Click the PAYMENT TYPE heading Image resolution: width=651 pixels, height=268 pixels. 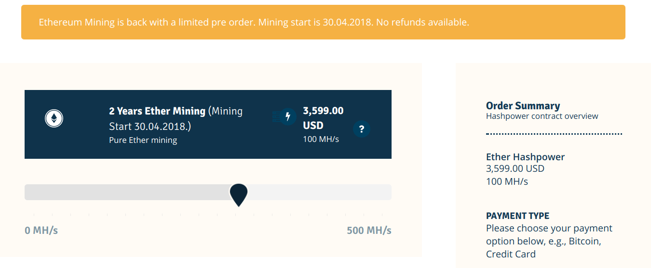point(517,216)
